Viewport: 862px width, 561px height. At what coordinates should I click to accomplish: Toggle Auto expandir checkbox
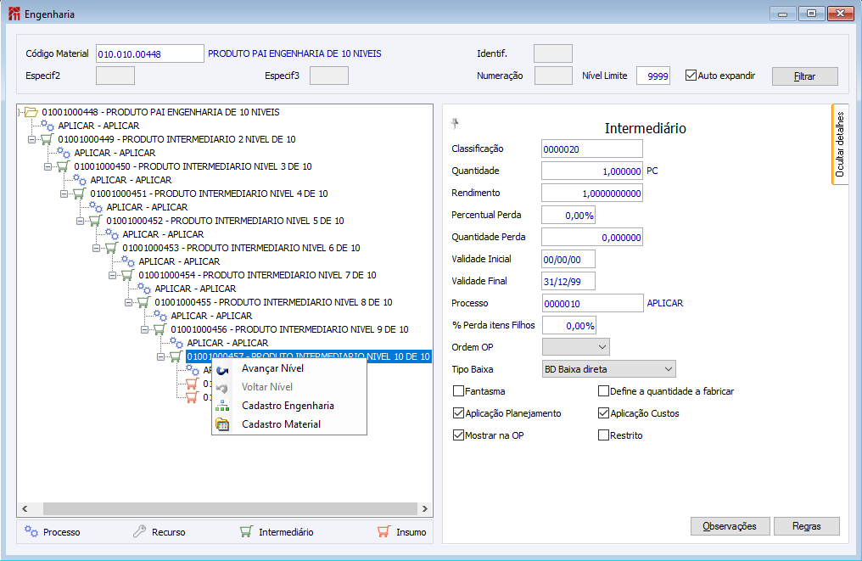pos(691,76)
